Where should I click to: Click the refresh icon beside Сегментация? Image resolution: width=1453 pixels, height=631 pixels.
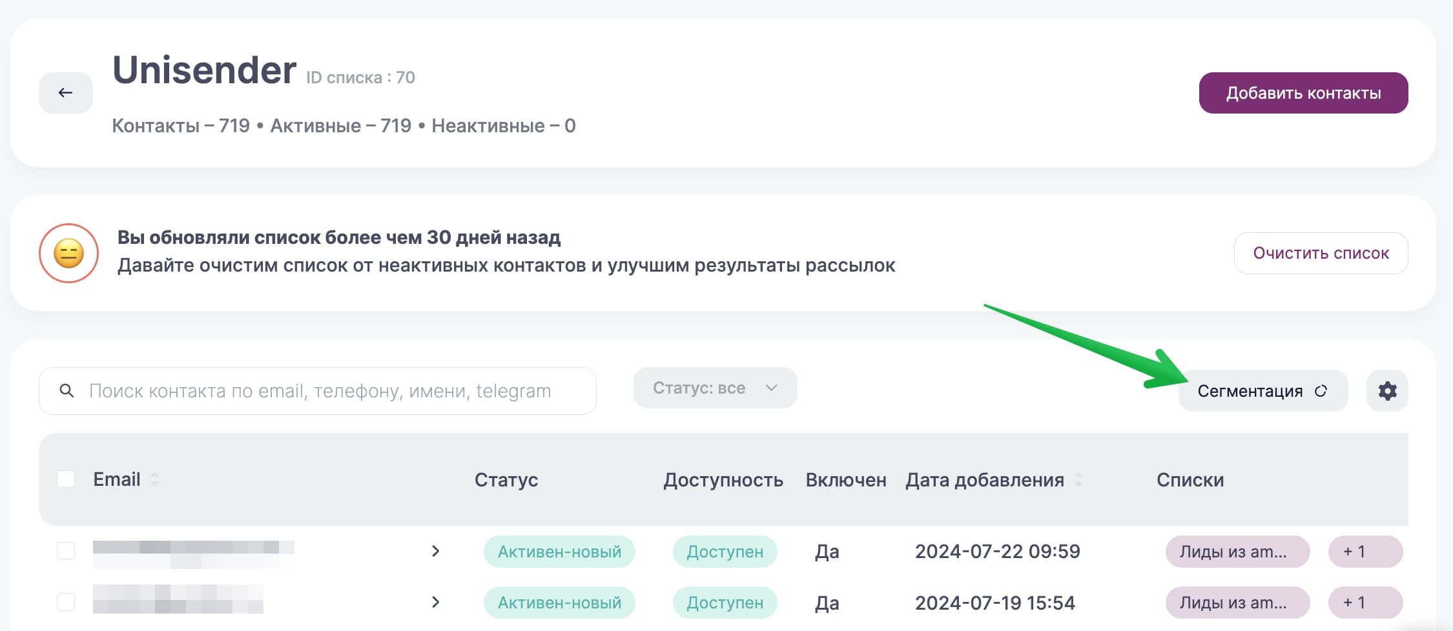[x=1321, y=390]
